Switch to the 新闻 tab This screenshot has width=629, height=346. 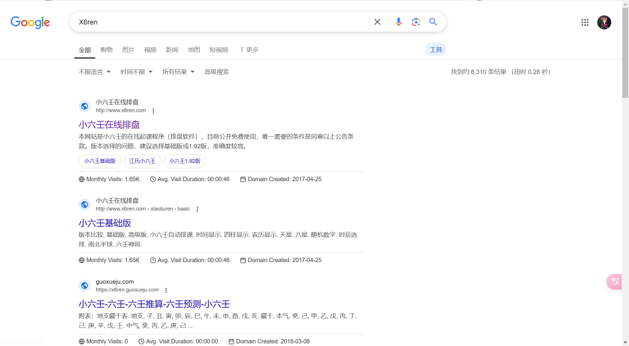[172, 50]
